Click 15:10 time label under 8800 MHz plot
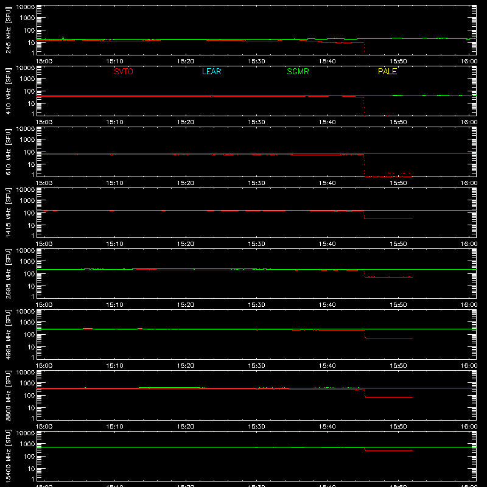Viewport: 487px width, 487px height. tap(114, 427)
